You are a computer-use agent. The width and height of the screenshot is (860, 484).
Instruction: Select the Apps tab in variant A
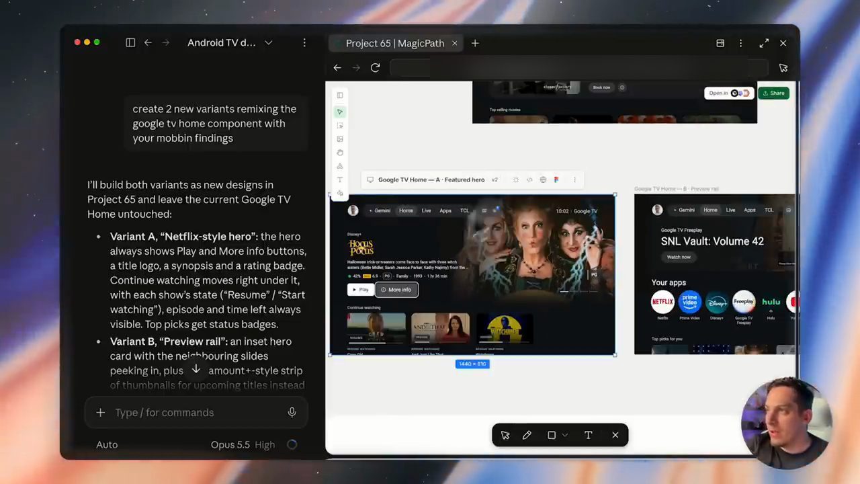[x=445, y=210]
